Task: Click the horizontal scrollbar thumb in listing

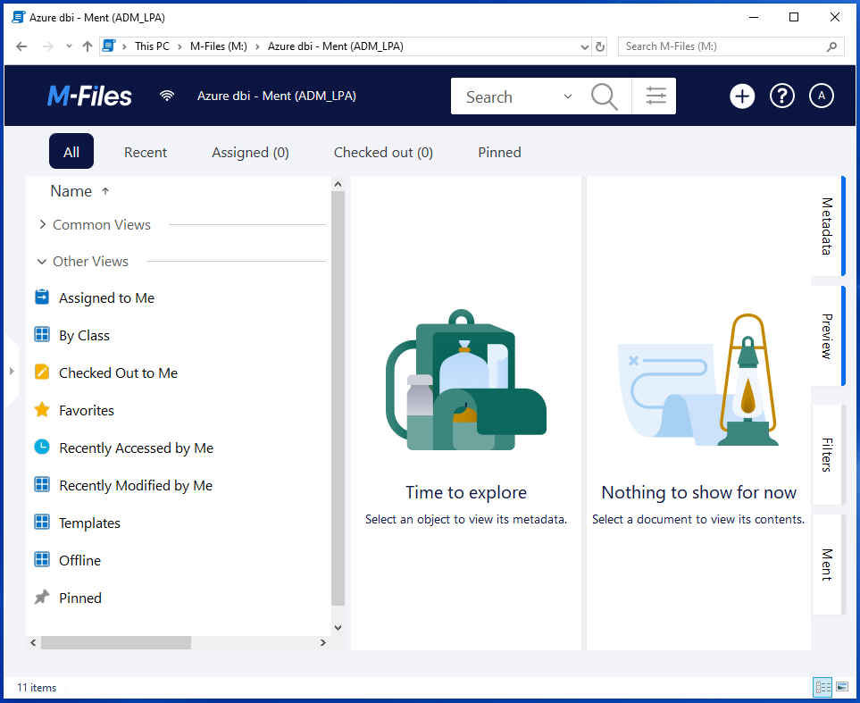Action: point(116,642)
